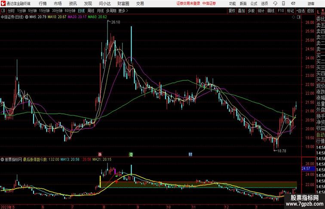
Task: Click the MA10: 20.67 indicator value
Action: [x=57, y=17]
